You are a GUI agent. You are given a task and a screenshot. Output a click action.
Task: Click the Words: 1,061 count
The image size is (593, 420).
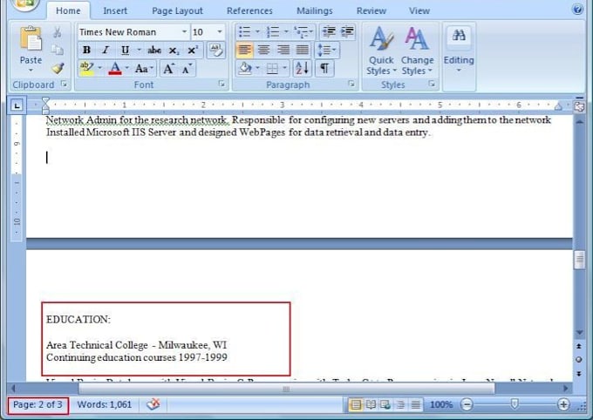pyautogui.click(x=105, y=405)
